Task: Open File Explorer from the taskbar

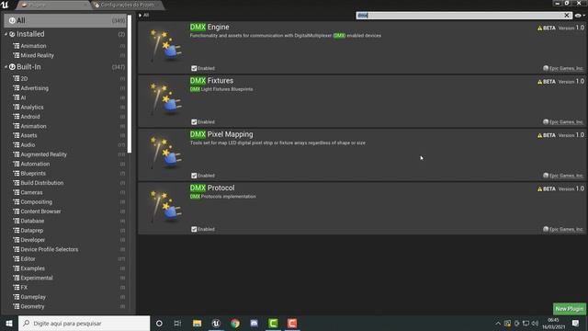Action: tap(197, 323)
